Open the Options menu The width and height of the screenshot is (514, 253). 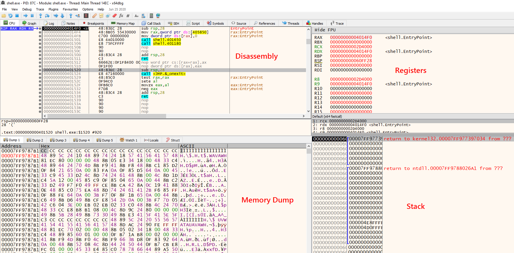point(88,9)
